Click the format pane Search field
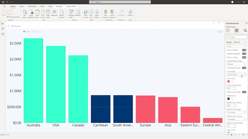 (236, 37)
